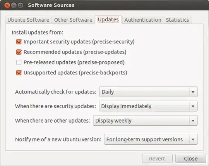Minimize the Software Sources window
The width and height of the screenshot is (209, 166).
14,5
